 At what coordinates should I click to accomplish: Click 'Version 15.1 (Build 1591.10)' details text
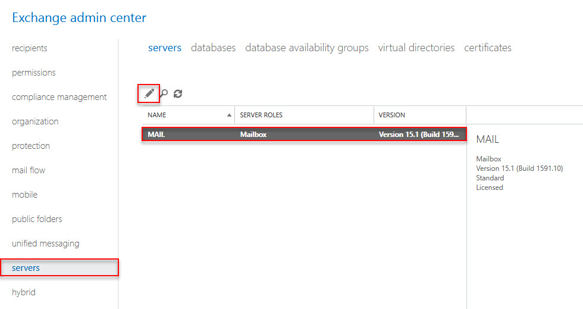[519, 168]
